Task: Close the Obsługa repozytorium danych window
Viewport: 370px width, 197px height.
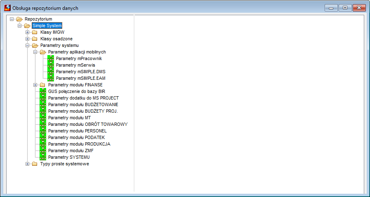Action: 359,8
